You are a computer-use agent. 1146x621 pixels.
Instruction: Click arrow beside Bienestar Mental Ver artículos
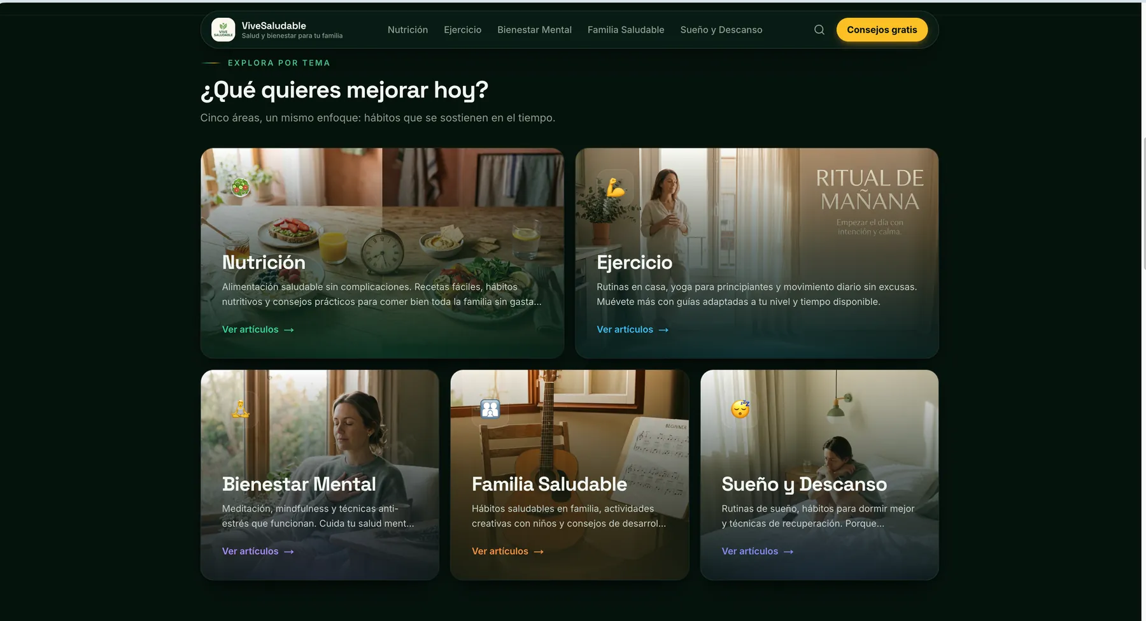click(289, 552)
